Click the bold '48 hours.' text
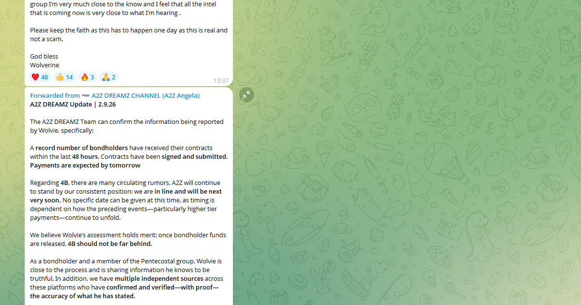Screen dimensions: 581x305 [x=86, y=156]
